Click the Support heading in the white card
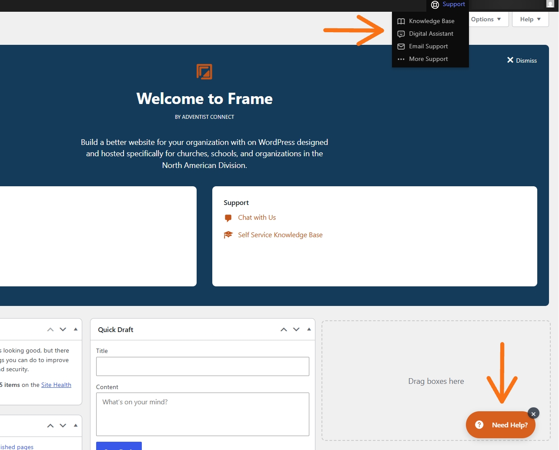The image size is (559, 450). click(x=236, y=203)
